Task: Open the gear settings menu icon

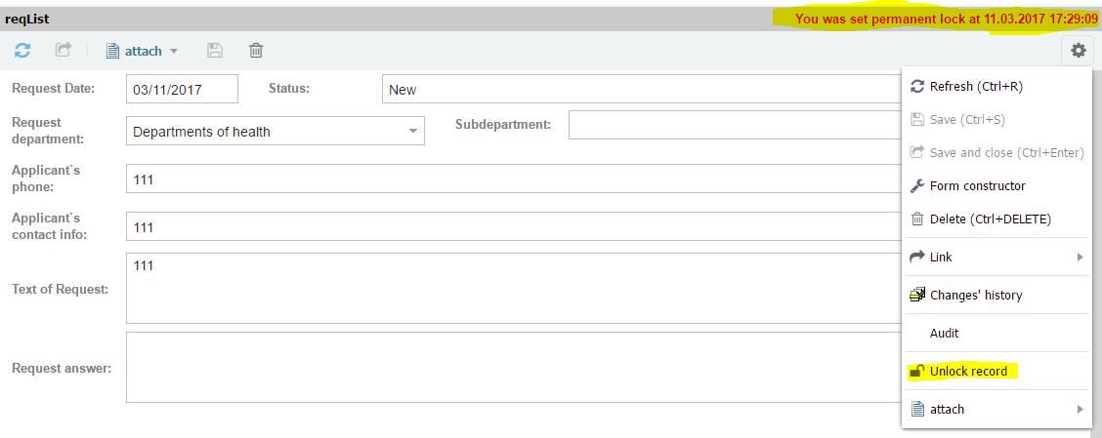Action: click(x=1079, y=51)
